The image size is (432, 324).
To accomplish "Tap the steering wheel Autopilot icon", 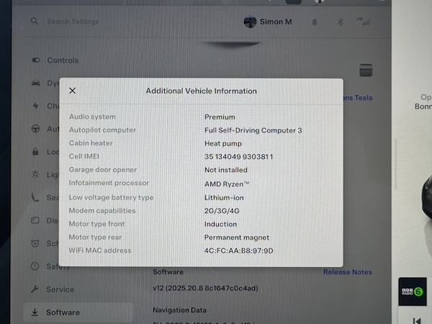I will (x=35, y=129).
